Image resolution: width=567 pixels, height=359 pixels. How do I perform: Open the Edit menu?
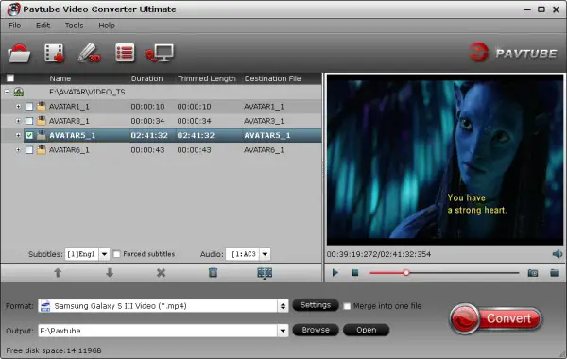click(43, 26)
